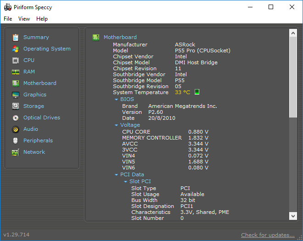Click the P2.60 BIOS version value
303x241 pixels.
[156, 112]
